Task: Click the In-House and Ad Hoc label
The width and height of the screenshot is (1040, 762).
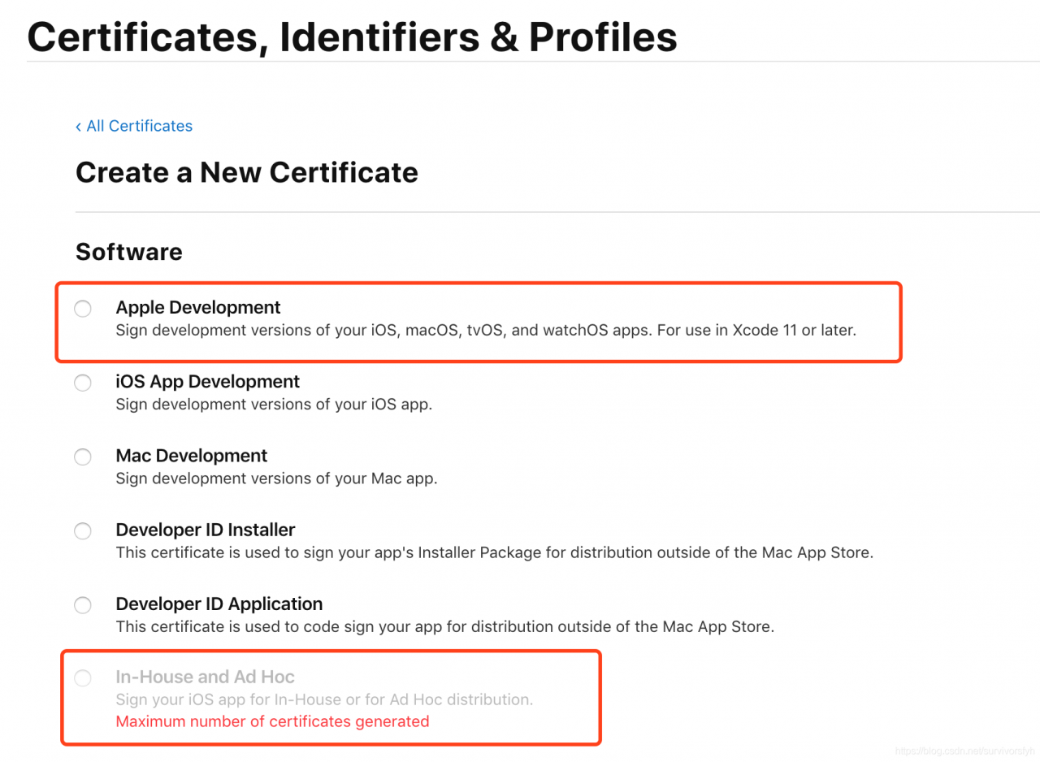Action: coord(205,677)
